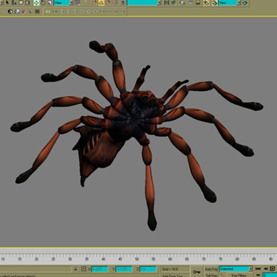Click the Grid = 10.0 status text
This screenshot has height=277, width=277.
[x=170, y=269]
